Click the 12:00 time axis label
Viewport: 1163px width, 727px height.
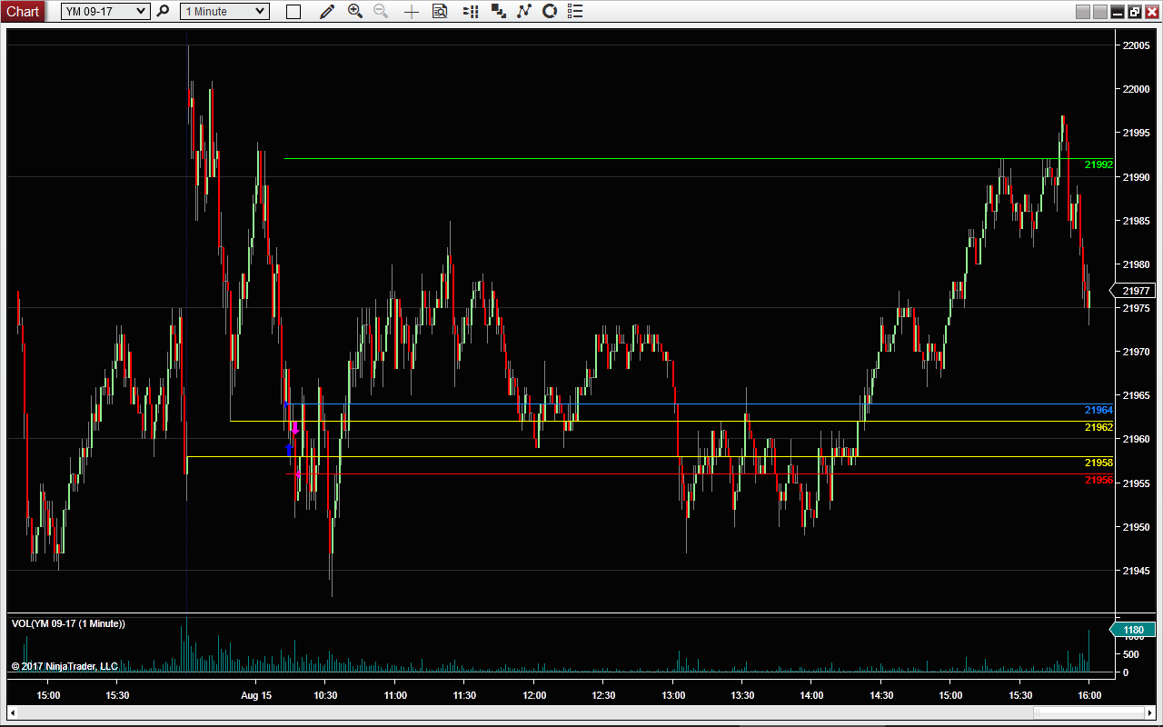[534, 695]
